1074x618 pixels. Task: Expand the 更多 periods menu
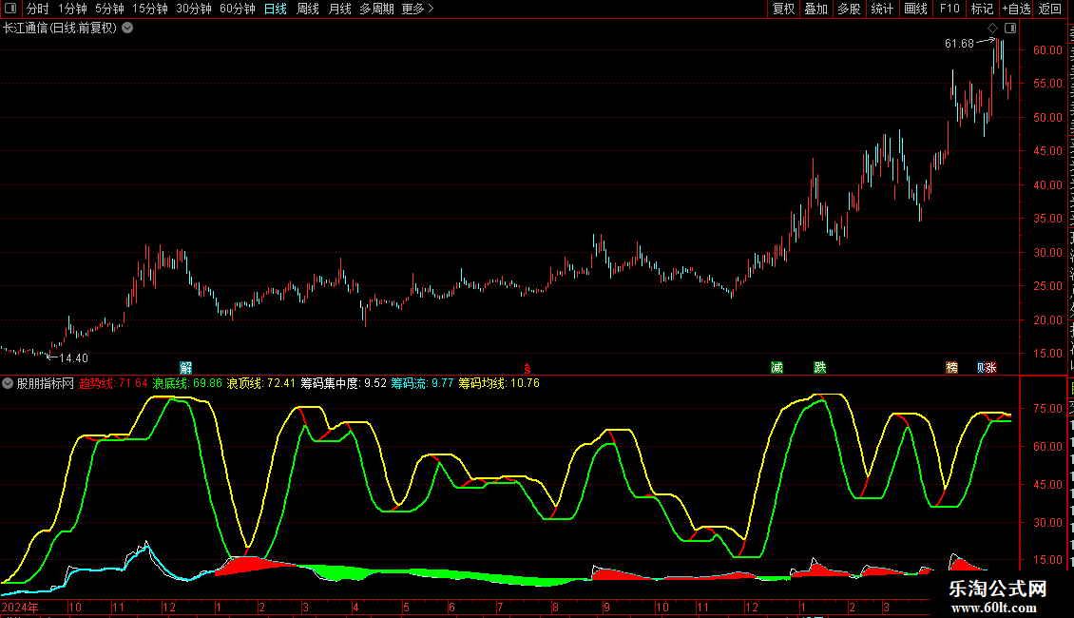tap(417, 9)
